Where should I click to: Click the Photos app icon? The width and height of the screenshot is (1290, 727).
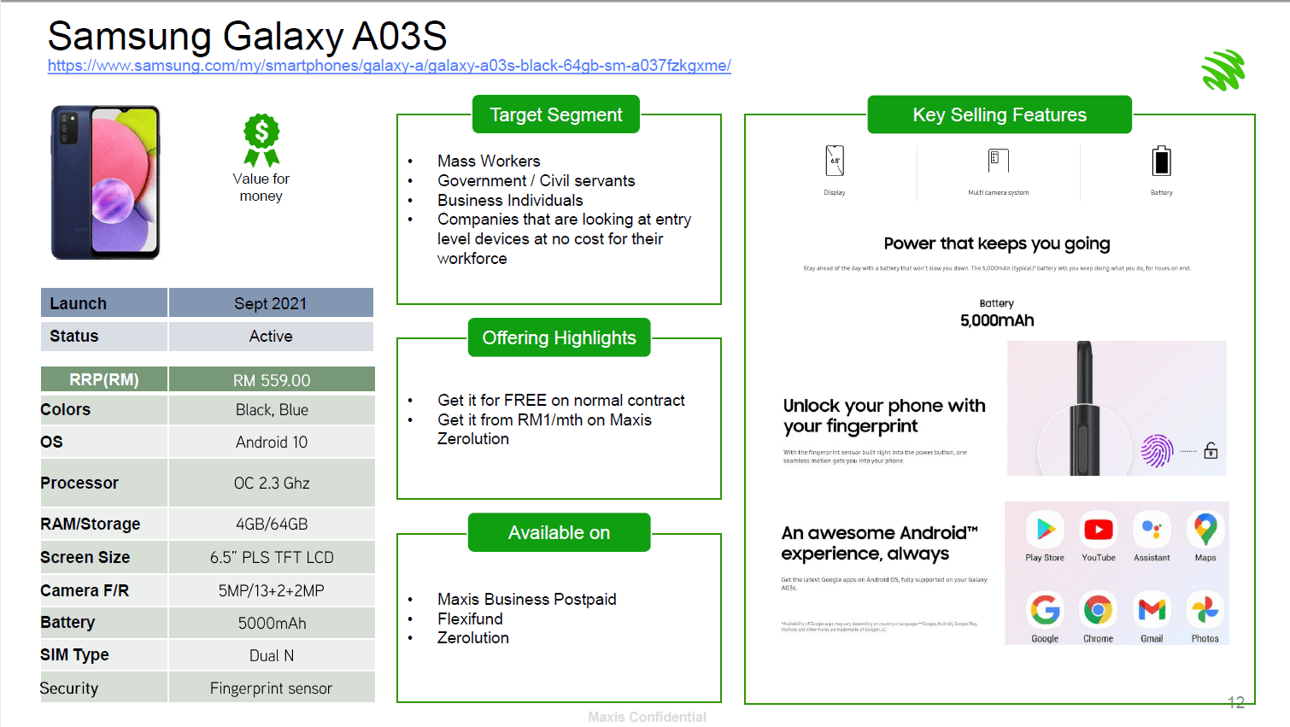click(x=1205, y=610)
